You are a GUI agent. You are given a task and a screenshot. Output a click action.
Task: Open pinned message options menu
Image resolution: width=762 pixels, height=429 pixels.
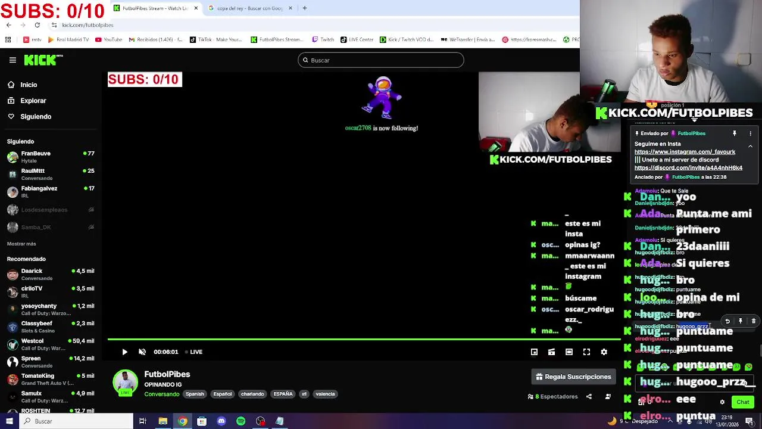click(x=750, y=133)
